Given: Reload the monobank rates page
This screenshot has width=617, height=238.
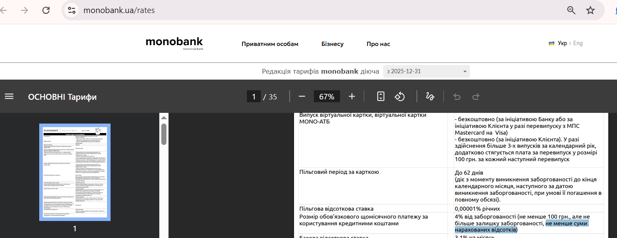Looking at the screenshot, I should (46, 10).
